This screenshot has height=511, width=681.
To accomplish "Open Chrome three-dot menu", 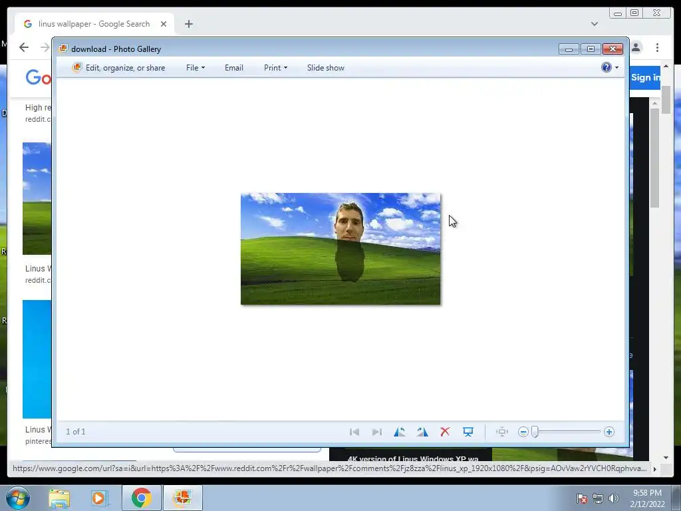I will 658,47.
